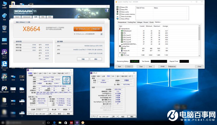Screen dimensions: 217x125
Task: Click the save button in 3DMark 11 results
Action: [x=96, y=59]
